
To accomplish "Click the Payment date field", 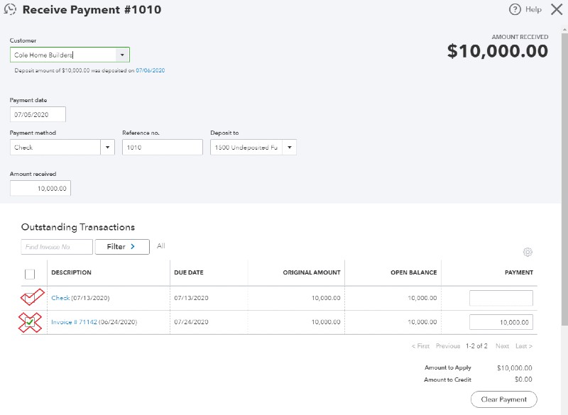I will [x=38, y=114].
